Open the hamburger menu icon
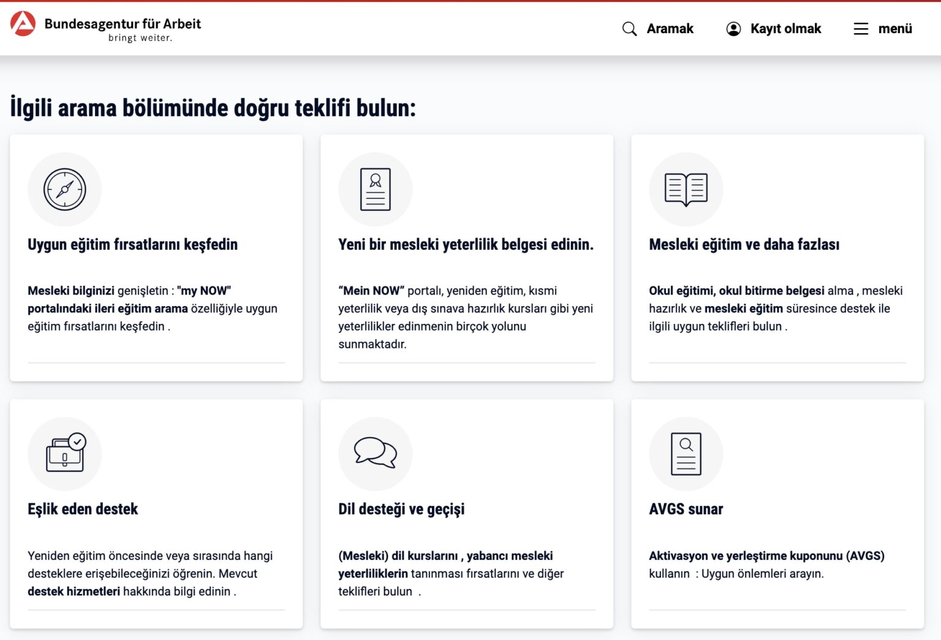Image resolution: width=941 pixels, height=640 pixels. click(x=861, y=29)
